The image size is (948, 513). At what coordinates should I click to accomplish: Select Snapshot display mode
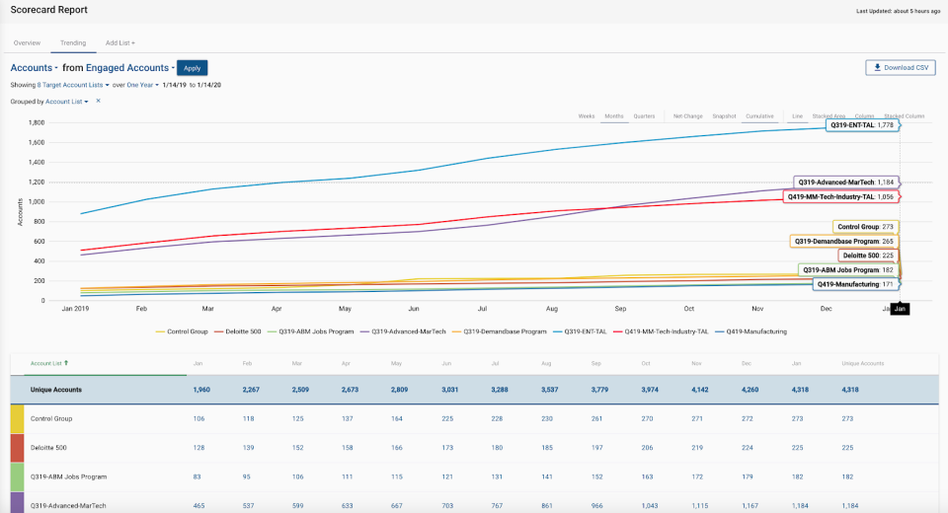point(724,116)
